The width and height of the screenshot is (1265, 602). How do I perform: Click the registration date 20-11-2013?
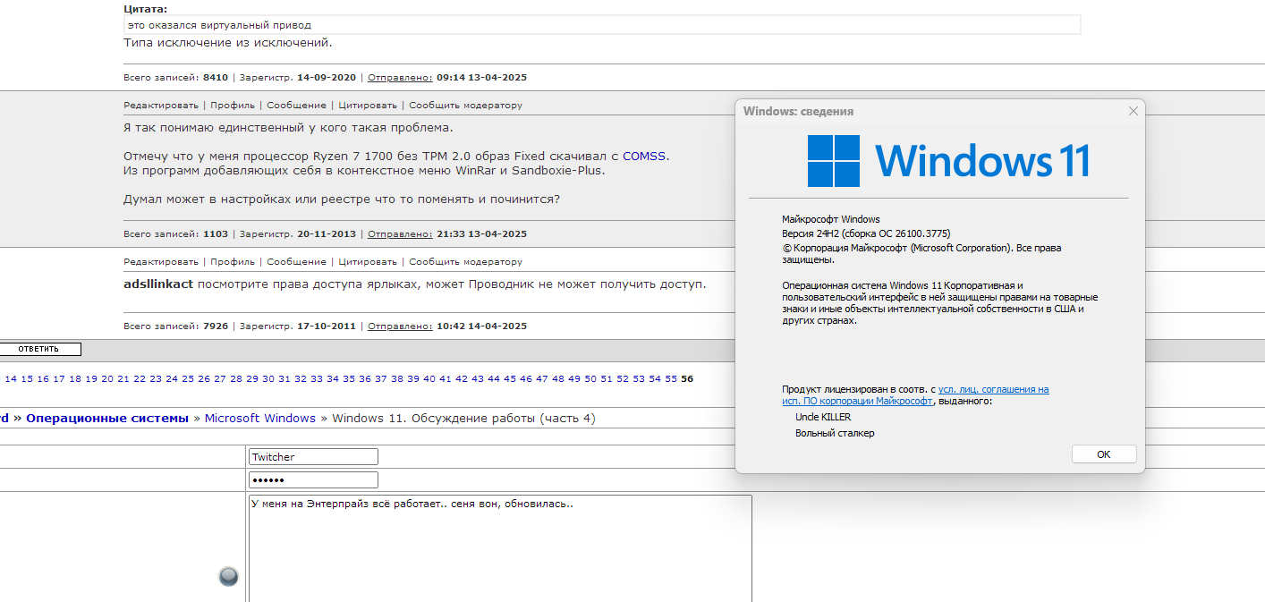(x=327, y=234)
